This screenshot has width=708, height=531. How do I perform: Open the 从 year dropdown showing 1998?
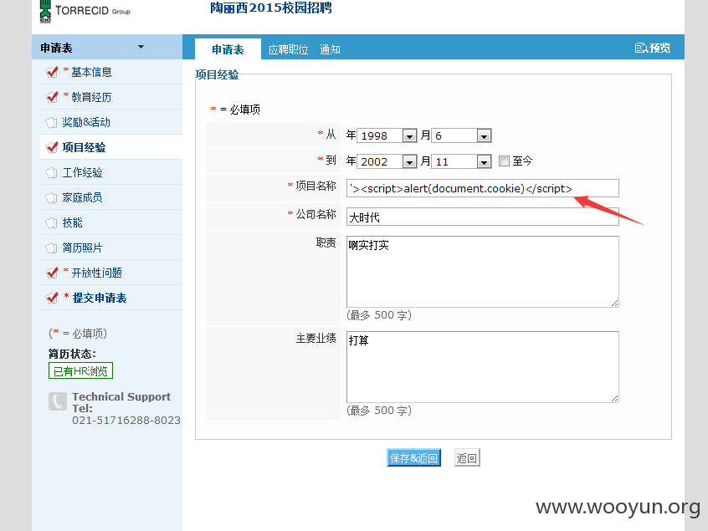tap(387, 135)
